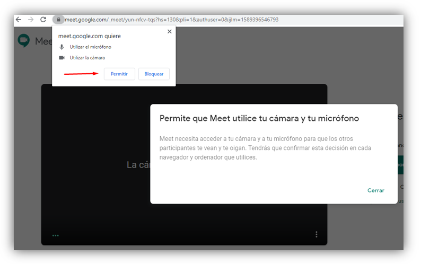This screenshot has height=264, width=421.
Task: Click 'meet.google.com quiere' heading
Action: [x=90, y=36]
